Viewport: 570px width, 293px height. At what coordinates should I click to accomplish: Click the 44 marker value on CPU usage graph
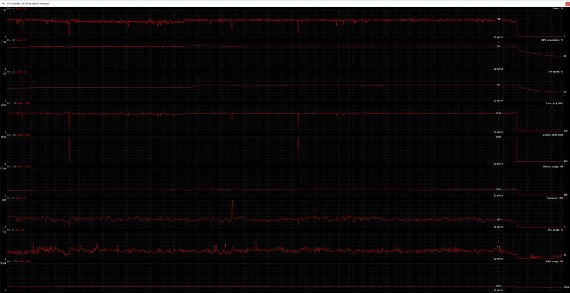498,247
